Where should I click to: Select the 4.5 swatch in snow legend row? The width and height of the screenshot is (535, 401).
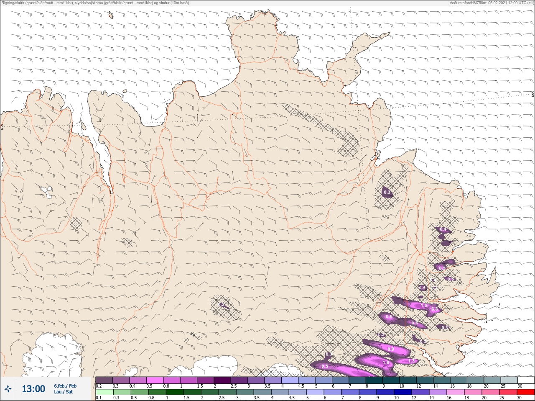point(307,380)
